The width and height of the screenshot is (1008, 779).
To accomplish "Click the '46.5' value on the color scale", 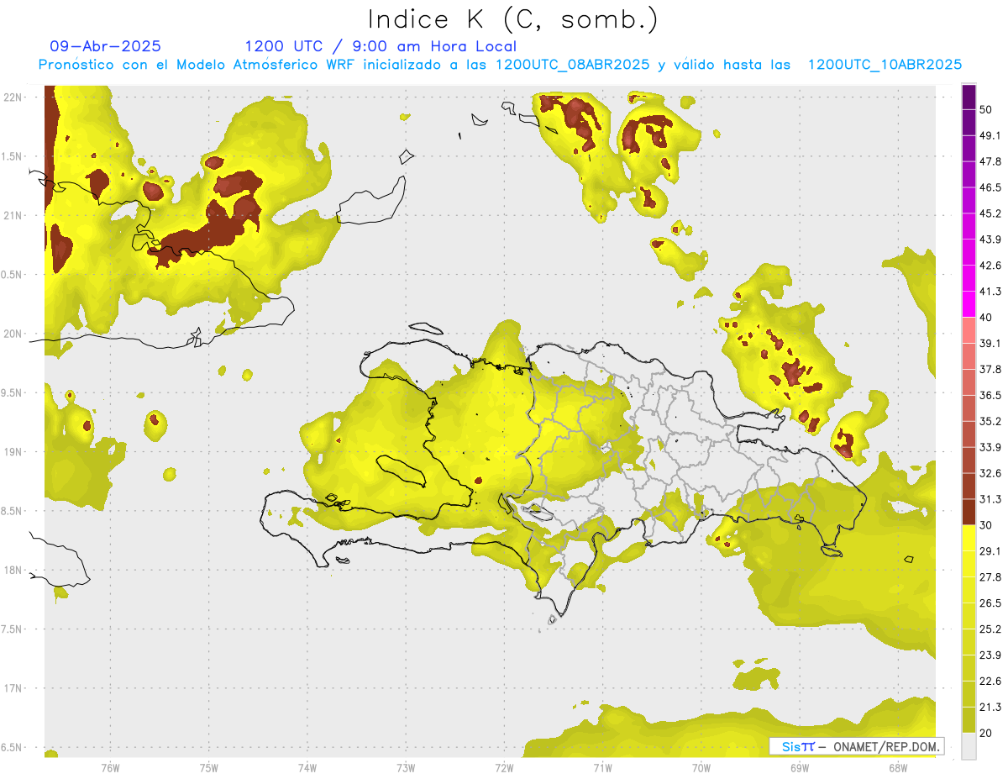I will tap(990, 187).
